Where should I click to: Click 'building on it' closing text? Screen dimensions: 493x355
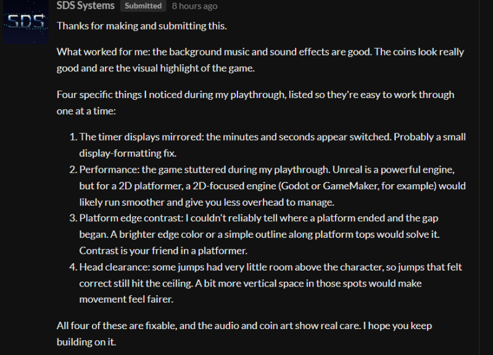[86, 342]
